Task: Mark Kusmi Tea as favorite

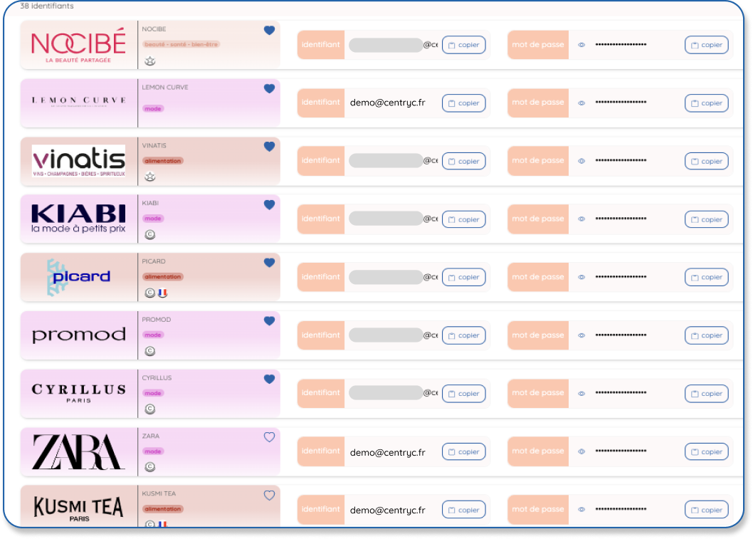Action: pyautogui.click(x=269, y=496)
